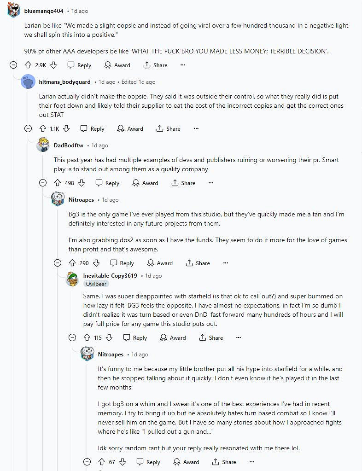The height and width of the screenshot is (471, 362).
Task: Downvote DadBodftw's comment
Action: [82, 183]
